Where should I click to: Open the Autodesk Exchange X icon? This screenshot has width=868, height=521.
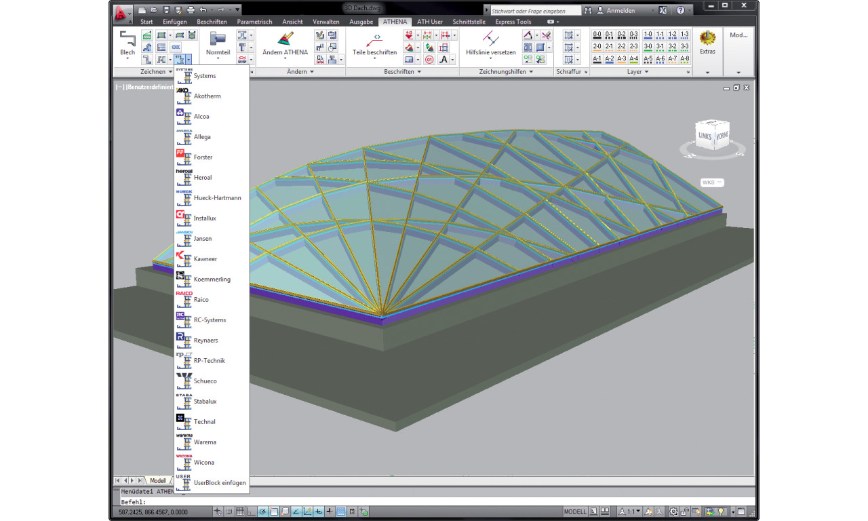click(x=663, y=11)
